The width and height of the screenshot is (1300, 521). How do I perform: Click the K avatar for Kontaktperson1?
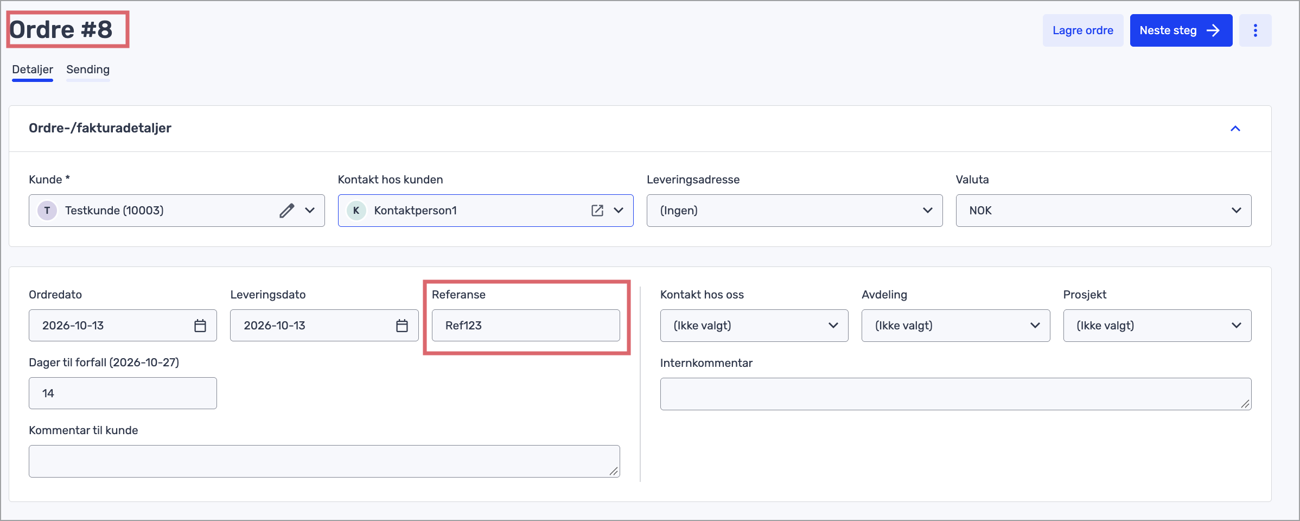click(356, 211)
